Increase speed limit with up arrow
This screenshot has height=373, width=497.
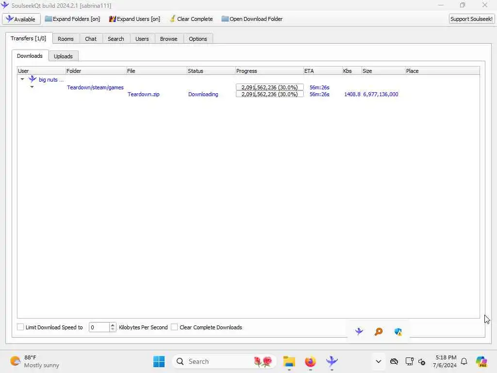pyautogui.click(x=113, y=325)
